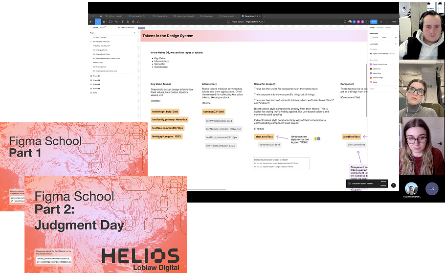
Task: Open the current page name dropdown
Action: (x=126, y=27)
